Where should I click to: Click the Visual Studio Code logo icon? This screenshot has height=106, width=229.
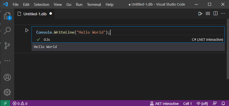point(5,4)
